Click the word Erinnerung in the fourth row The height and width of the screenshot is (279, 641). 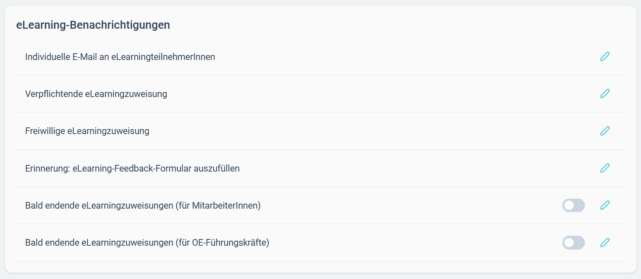(x=47, y=168)
